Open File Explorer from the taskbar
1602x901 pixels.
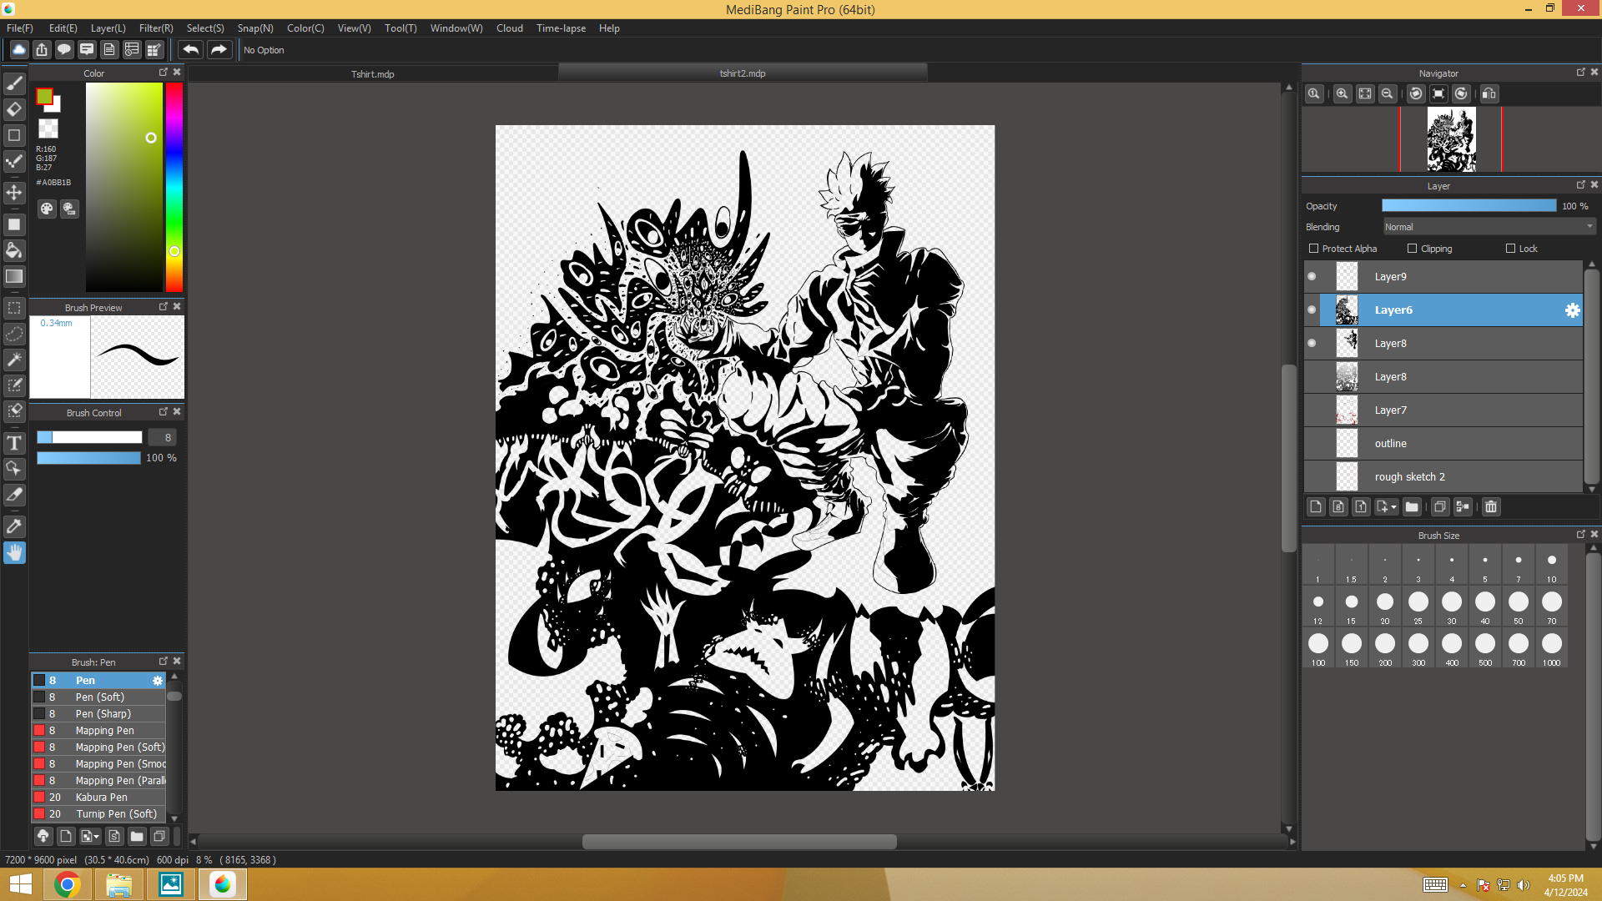118,884
